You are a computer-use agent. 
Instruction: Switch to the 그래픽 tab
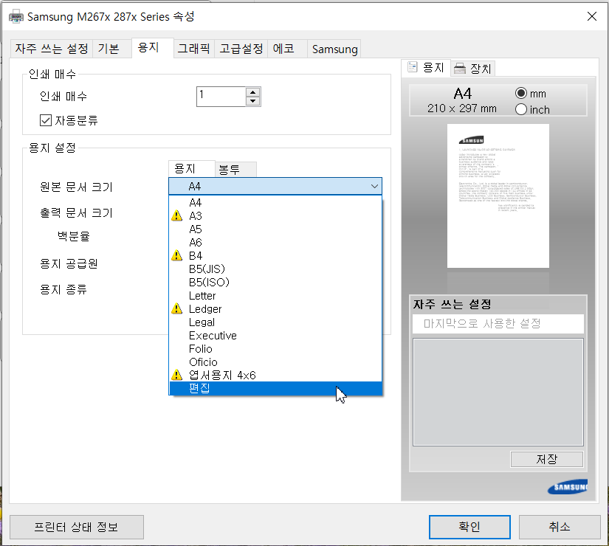[x=194, y=49]
